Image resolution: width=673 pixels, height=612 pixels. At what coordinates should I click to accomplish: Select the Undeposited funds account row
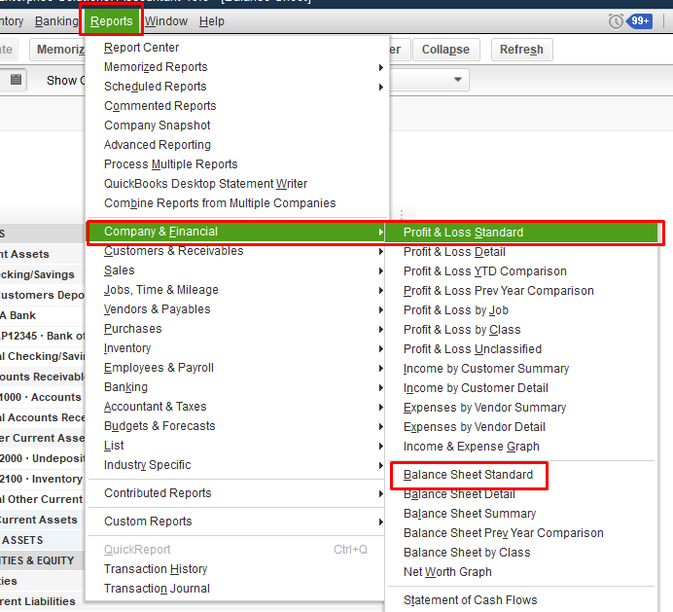point(43,458)
